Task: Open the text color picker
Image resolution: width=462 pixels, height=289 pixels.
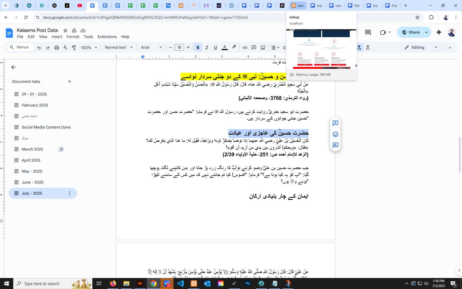Action: coord(225,48)
